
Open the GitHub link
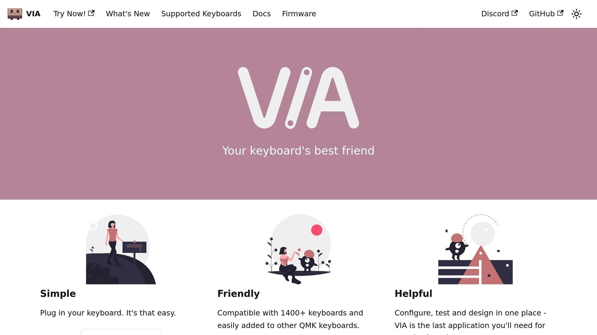tap(542, 14)
